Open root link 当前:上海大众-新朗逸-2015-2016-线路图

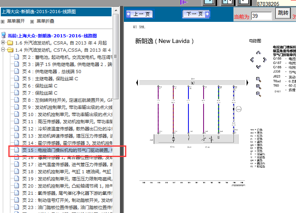coord(52,36)
